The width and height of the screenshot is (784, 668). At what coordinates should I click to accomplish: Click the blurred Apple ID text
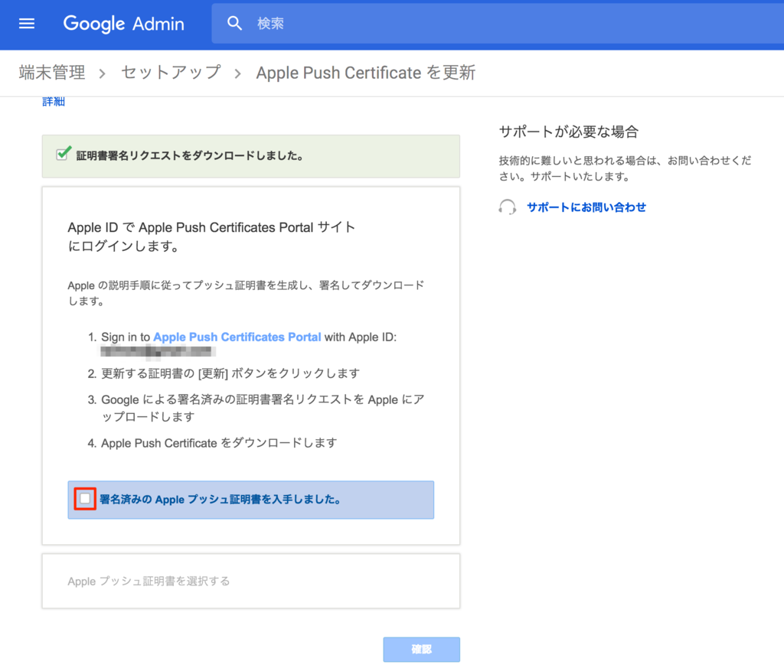point(158,352)
